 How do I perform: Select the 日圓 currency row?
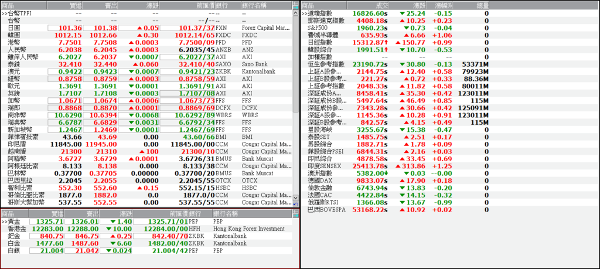pyautogui.click(x=146, y=28)
